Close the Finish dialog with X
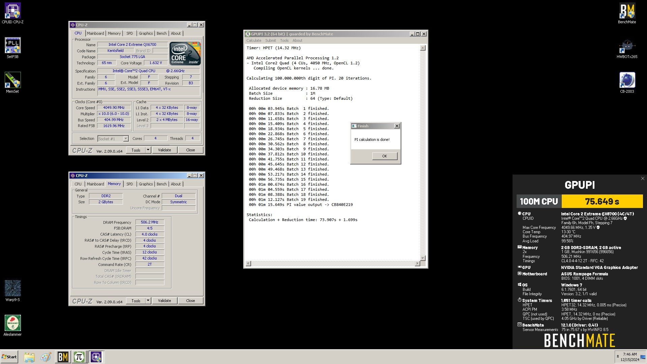The width and height of the screenshot is (647, 364). pyautogui.click(x=397, y=126)
